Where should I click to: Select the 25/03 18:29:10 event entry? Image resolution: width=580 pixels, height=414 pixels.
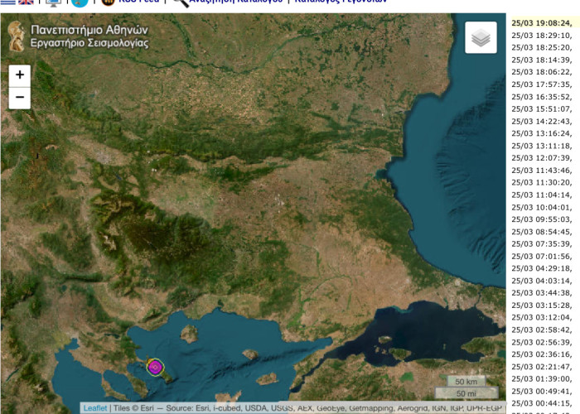click(541, 36)
